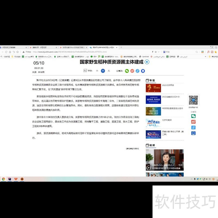
Task: Open the purple app icon in the taskbar
Action: pyautogui.click(x=10, y=179)
